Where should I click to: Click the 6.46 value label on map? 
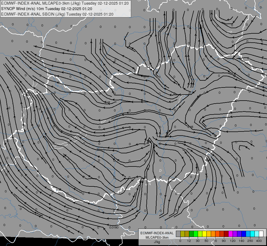[x=190, y=127]
